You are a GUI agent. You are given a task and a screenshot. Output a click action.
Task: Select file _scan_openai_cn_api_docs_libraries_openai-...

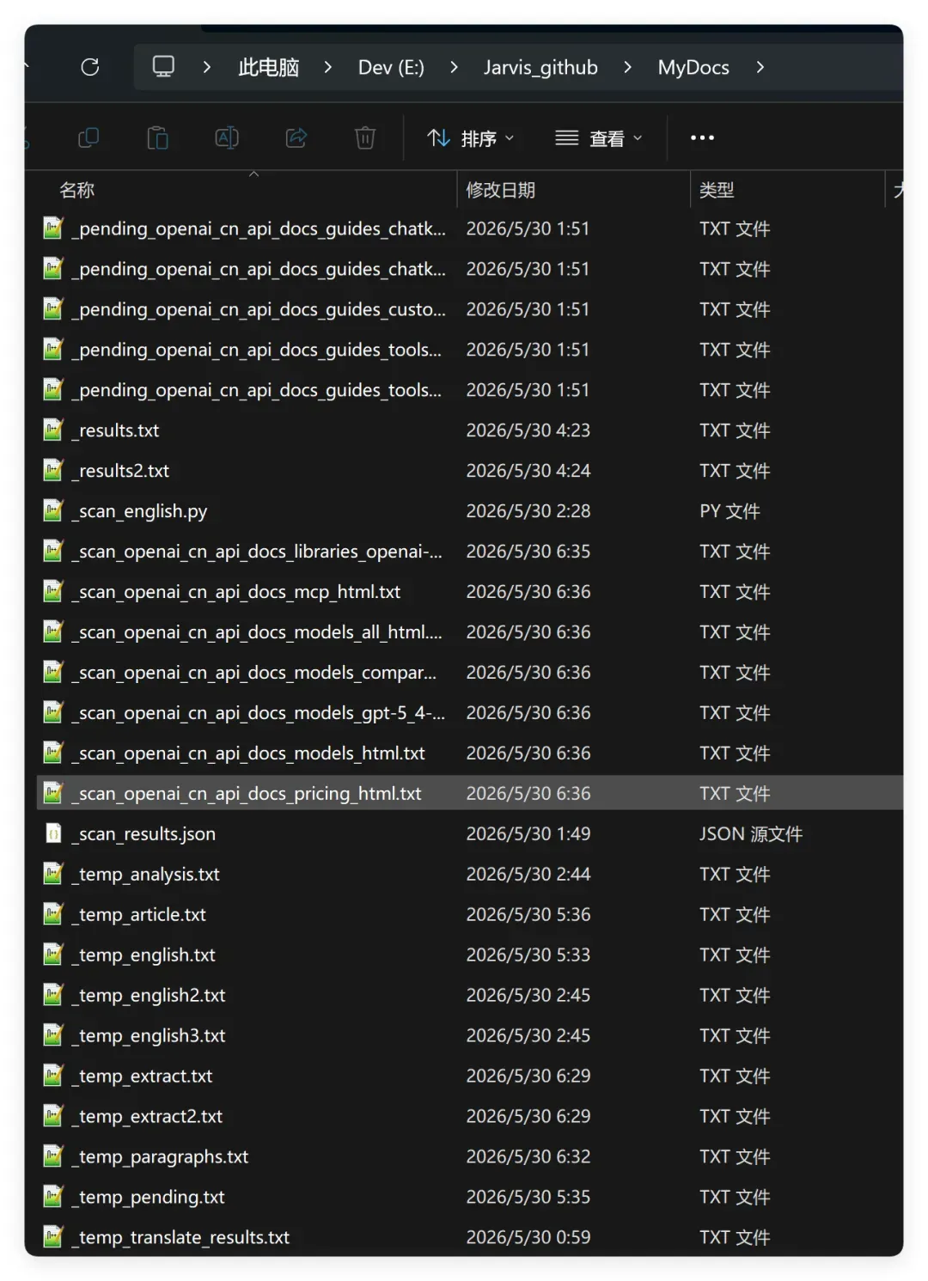[258, 551]
